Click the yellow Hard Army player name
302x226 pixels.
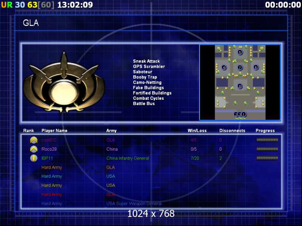52,185
